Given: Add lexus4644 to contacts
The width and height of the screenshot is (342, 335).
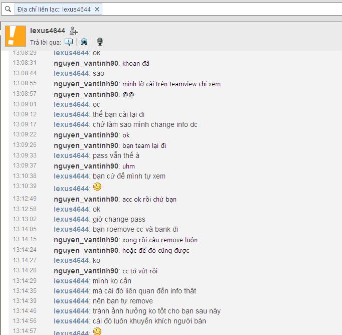Looking at the screenshot, I should click(74, 31).
